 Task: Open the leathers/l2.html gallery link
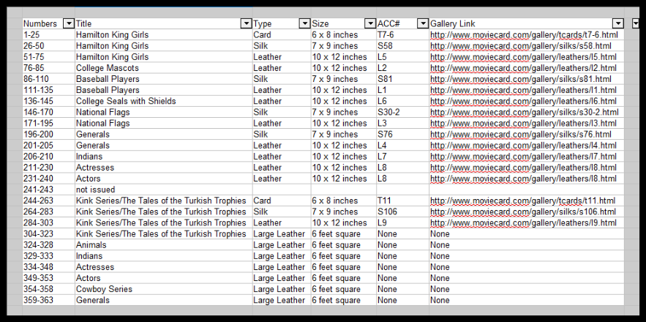pos(523,68)
